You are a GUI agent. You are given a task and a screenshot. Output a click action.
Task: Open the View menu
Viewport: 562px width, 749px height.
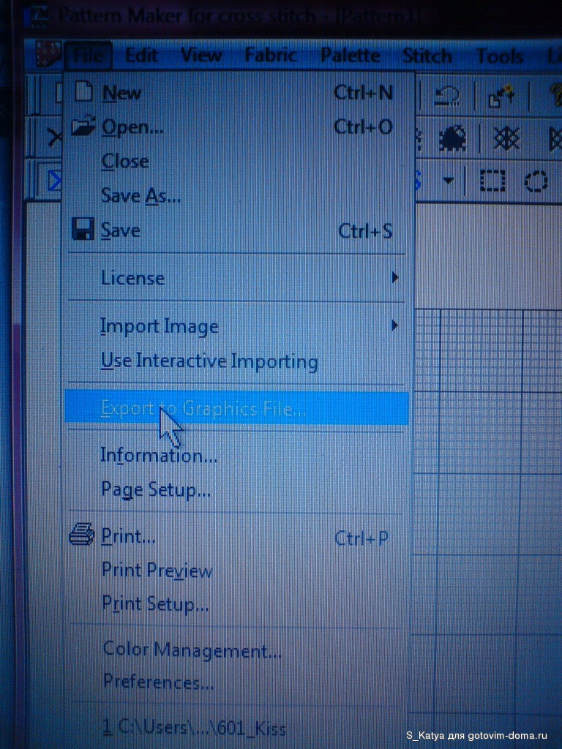tap(201, 56)
